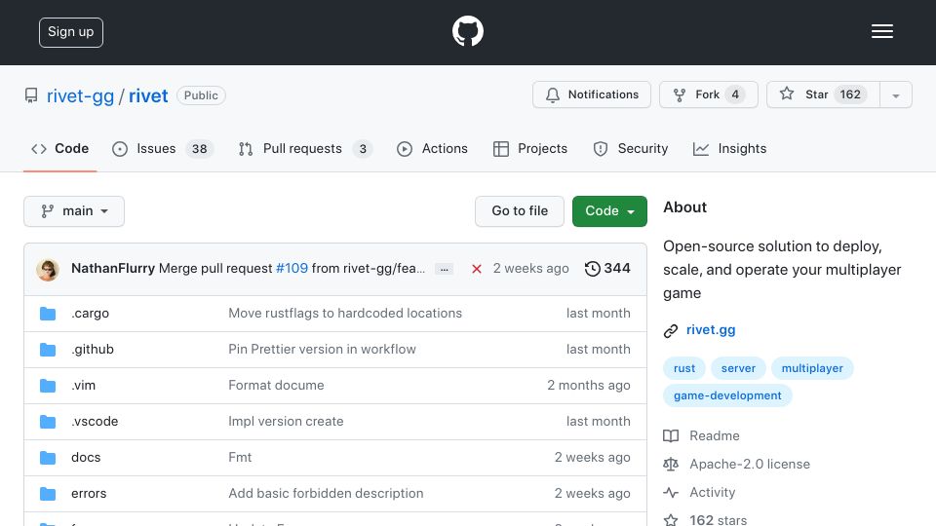Image resolution: width=936 pixels, height=526 pixels.
Task: Expand the green Code dropdown
Action: pyautogui.click(x=609, y=211)
